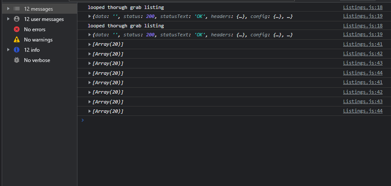Select the yellow No warnings icon
This screenshot has height=186, width=391.
click(17, 40)
